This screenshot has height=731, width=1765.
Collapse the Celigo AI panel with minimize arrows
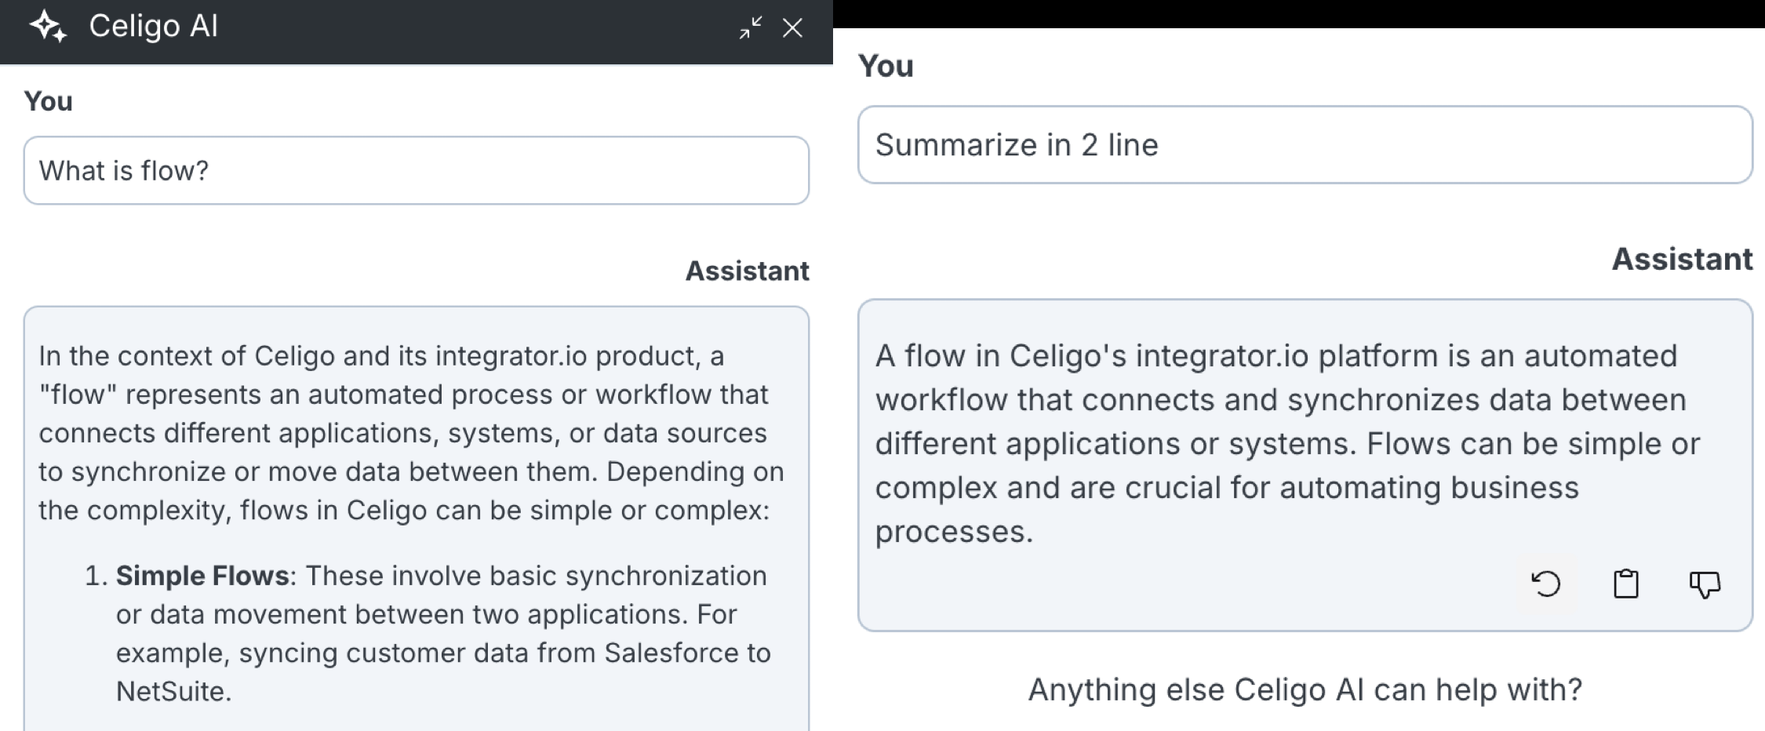click(x=751, y=27)
